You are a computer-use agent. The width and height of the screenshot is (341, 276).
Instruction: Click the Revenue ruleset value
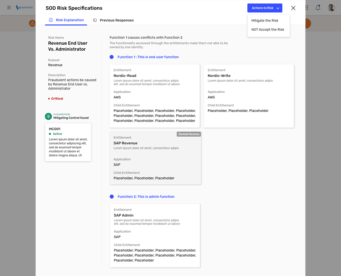pyautogui.click(x=55, y=65)
